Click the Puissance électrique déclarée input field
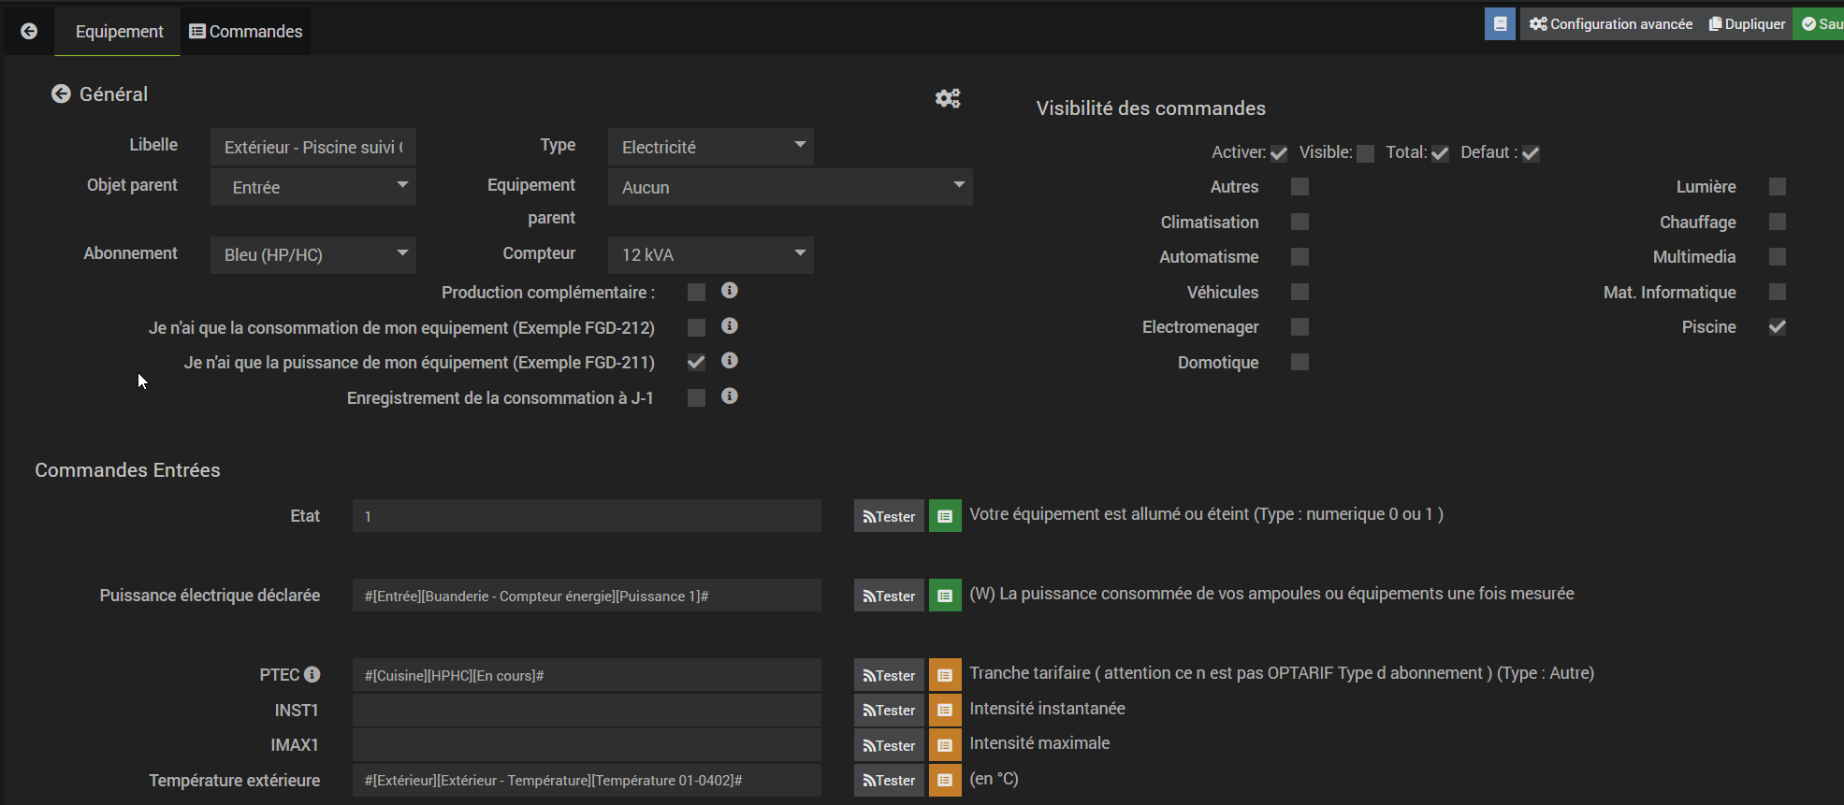1844x805 pixels. click(x=587, y=596)
